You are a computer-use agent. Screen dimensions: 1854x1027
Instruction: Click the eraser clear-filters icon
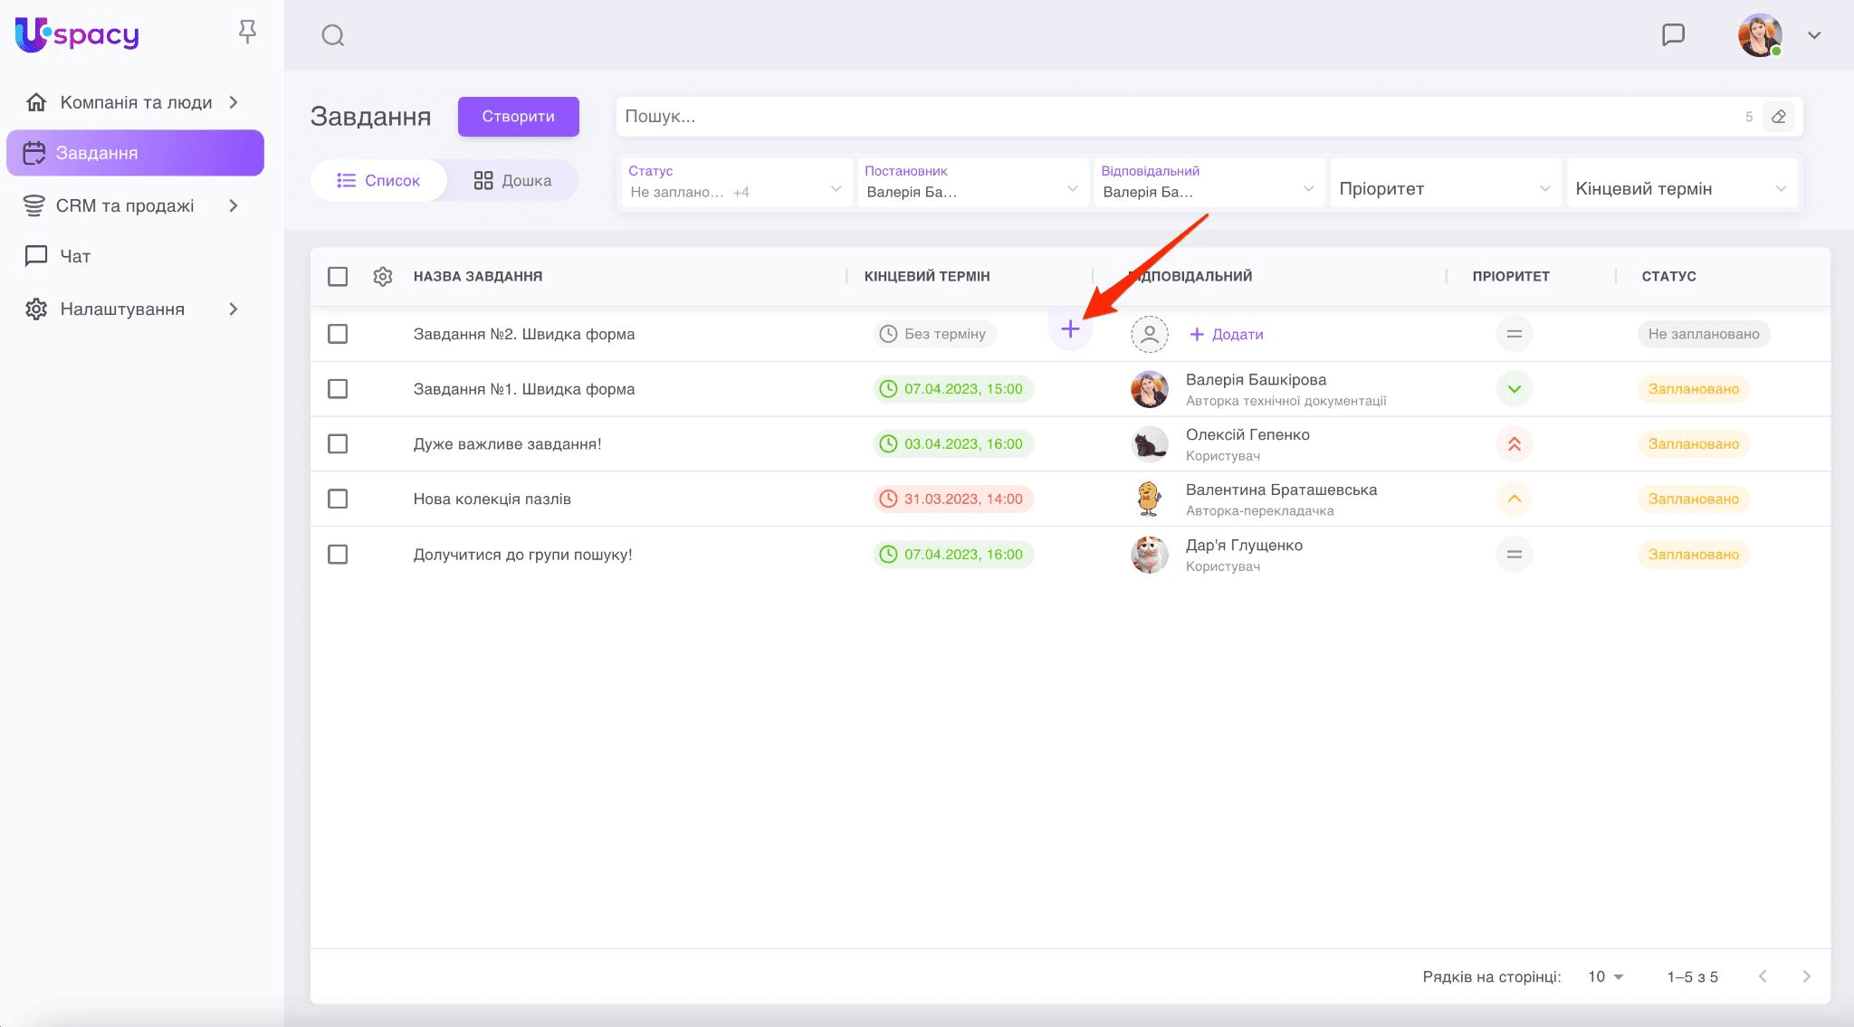click(x=1778, y=117)
